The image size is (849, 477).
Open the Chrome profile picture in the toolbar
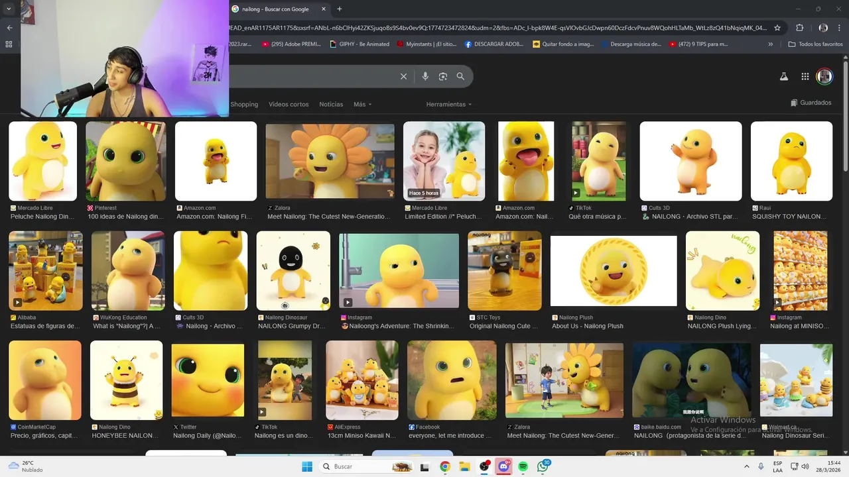coord(823,28)
